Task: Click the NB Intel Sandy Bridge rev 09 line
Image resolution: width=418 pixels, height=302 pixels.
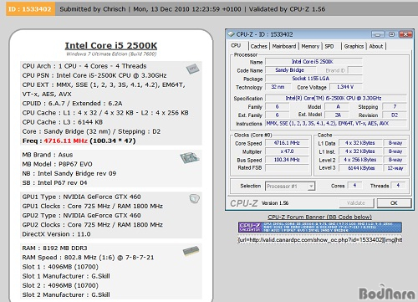Action: (x=69, y=173)
